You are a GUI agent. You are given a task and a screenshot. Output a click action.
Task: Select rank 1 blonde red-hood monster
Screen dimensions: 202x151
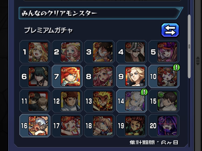click(38, 52)
